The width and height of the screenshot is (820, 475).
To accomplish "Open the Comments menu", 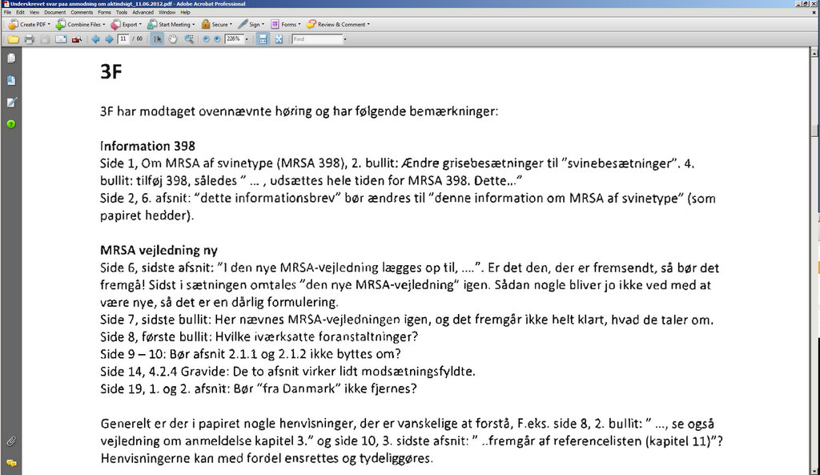I will coord(82,12).
